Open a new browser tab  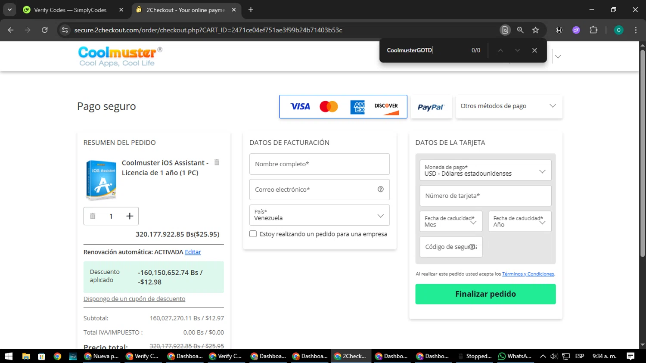tap(251, 9)
